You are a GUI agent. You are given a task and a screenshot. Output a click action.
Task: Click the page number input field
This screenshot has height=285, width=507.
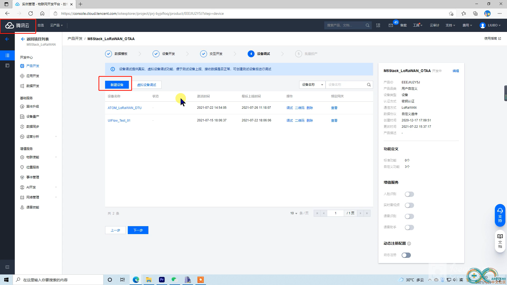(335, 213)
